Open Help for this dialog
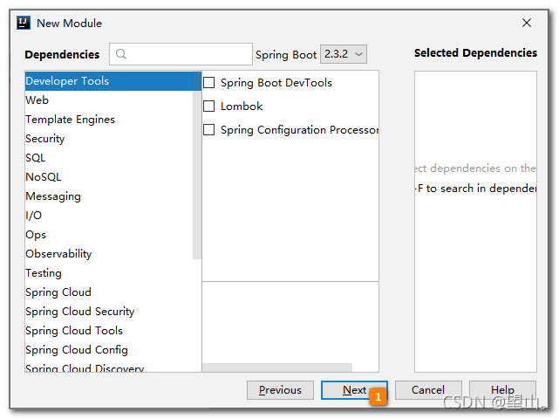 click(x=502, y=390)
